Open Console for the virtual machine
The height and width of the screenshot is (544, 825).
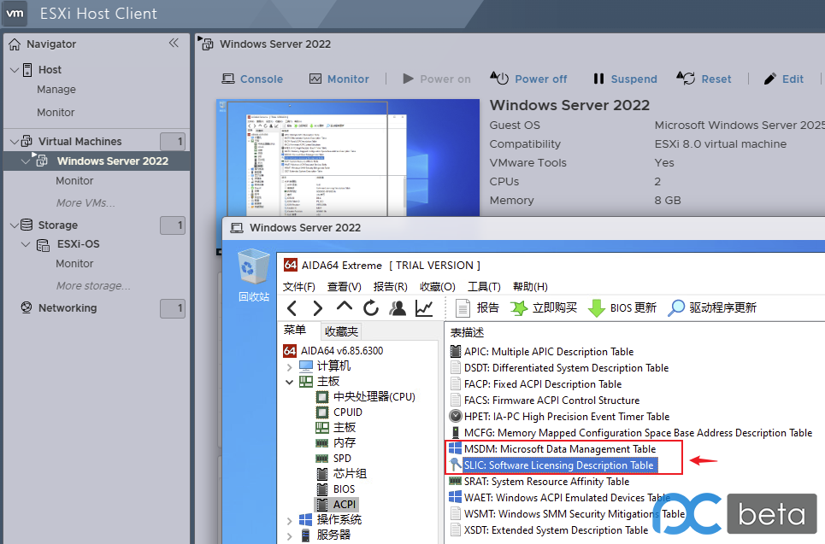click(x=252, y=79)
